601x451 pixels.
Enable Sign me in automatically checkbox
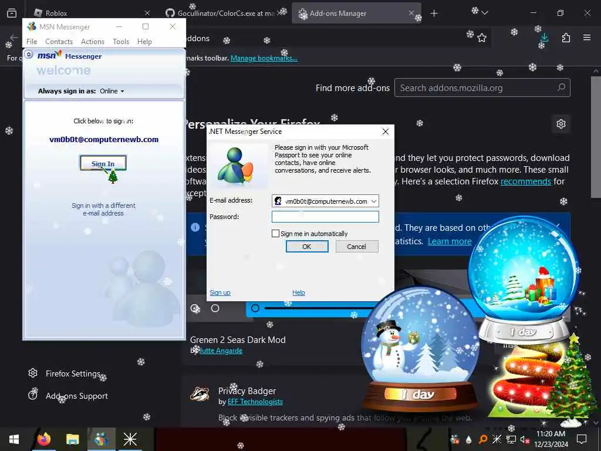click(275, 234)
